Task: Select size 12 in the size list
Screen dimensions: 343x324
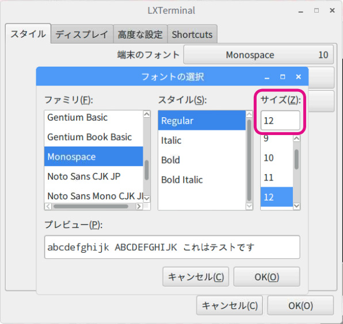Action: (277, 197)
